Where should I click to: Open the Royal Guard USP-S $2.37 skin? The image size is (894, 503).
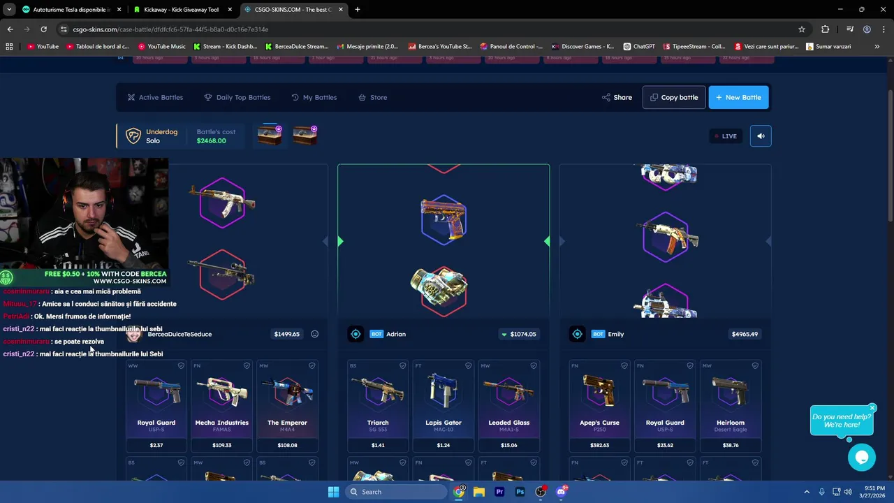(156, 405)
